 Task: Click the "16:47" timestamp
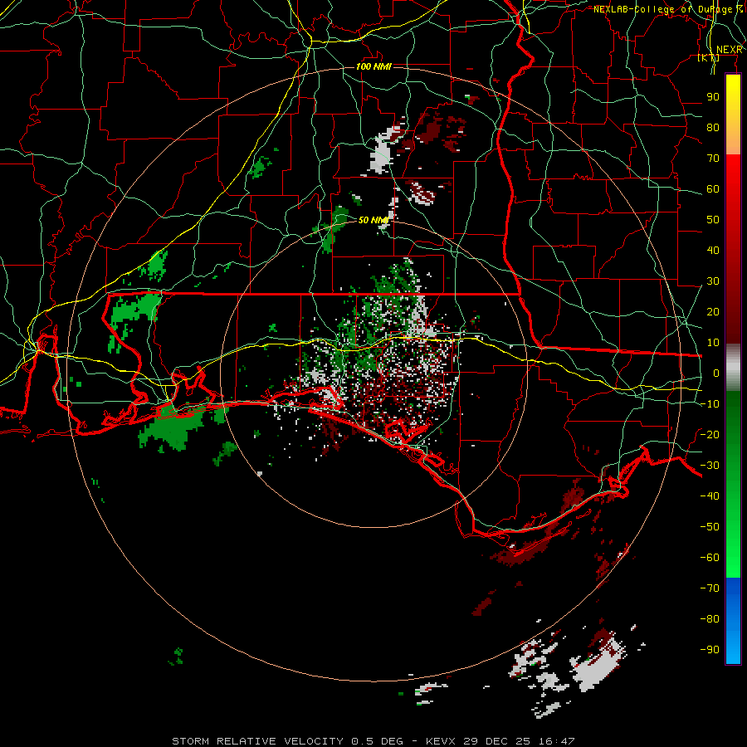557,741
